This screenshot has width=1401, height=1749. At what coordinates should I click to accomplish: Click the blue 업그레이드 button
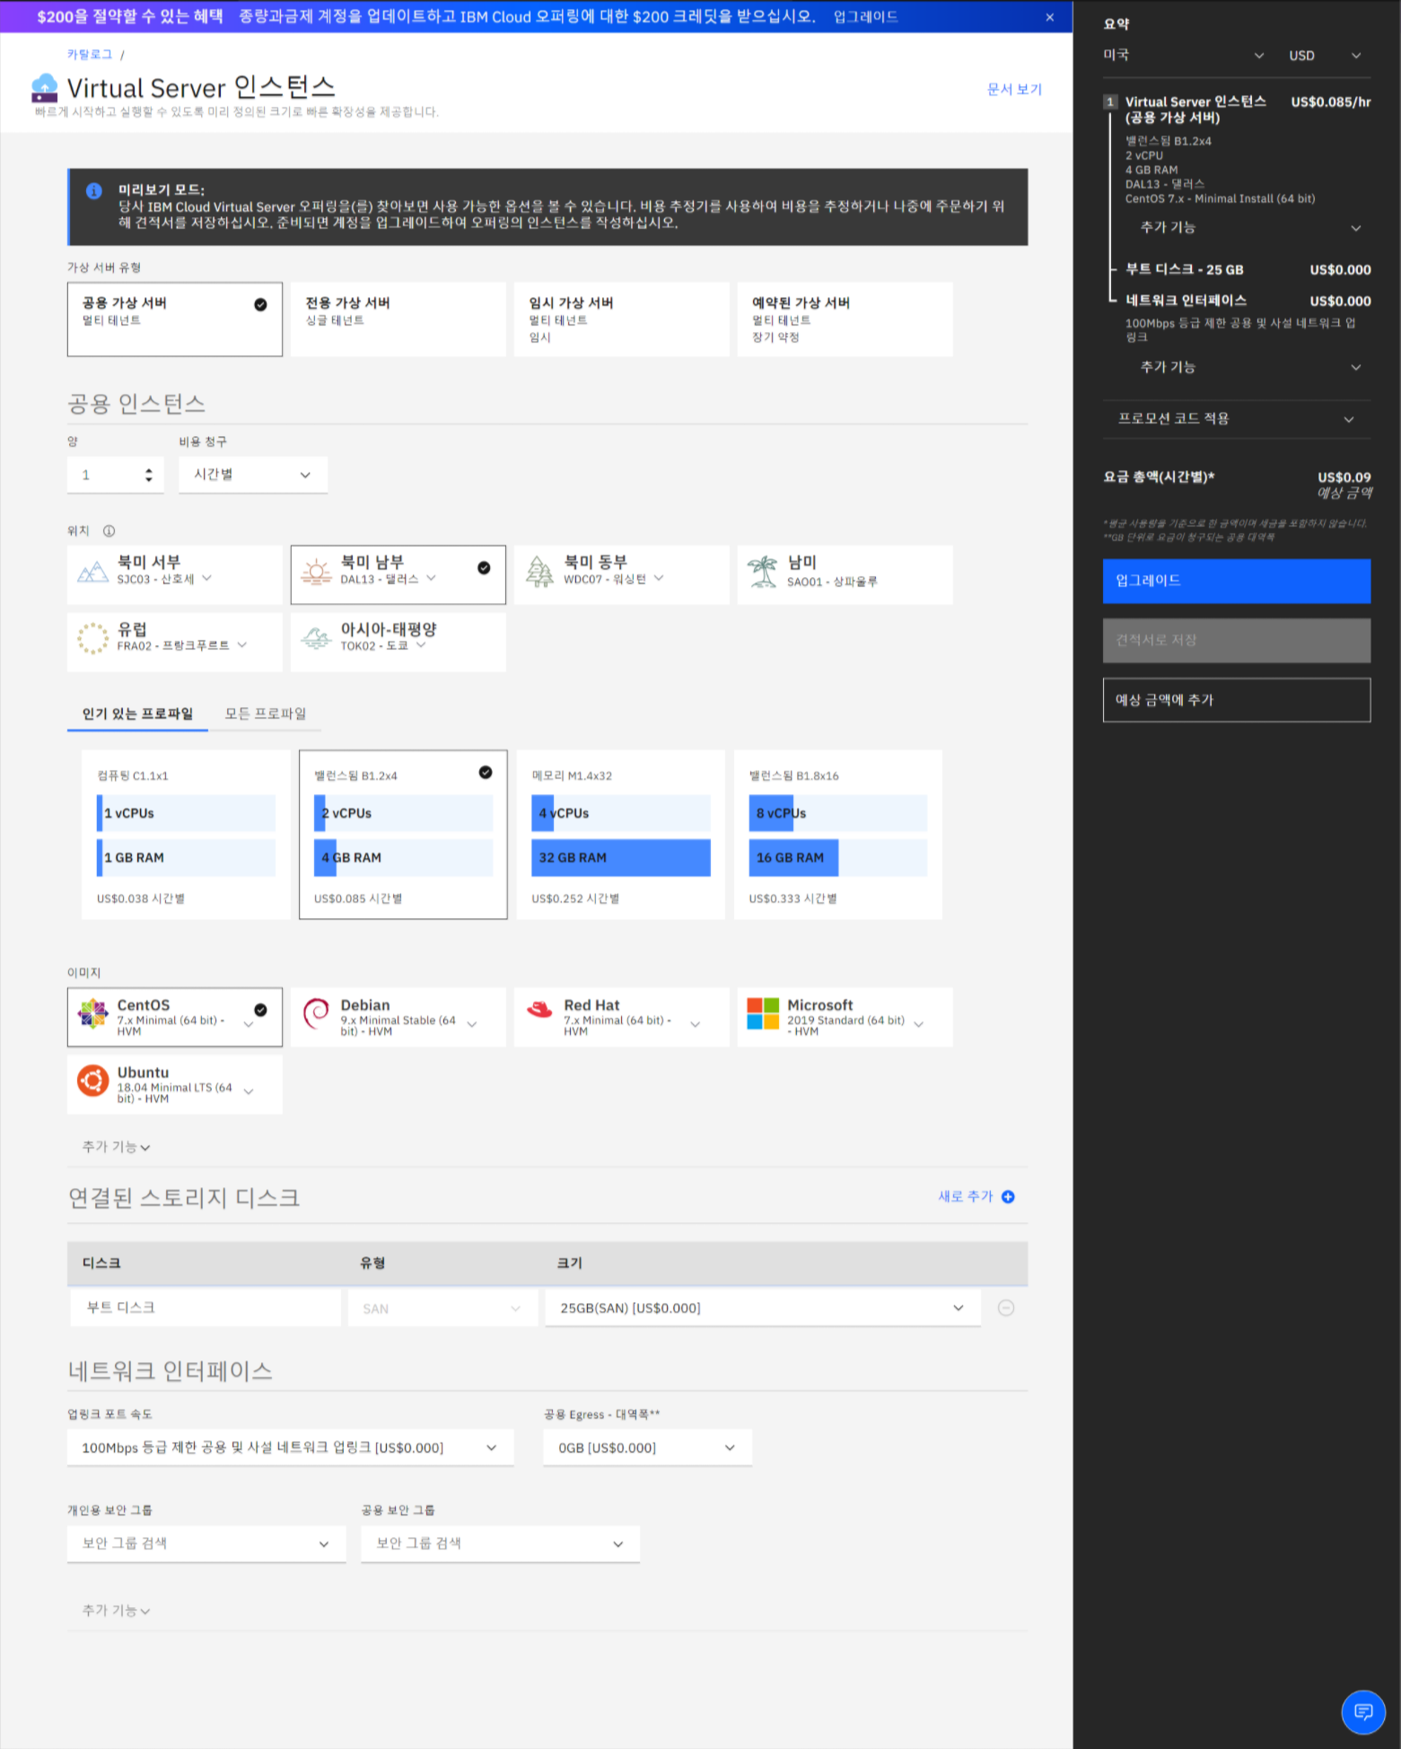[1237, 581]
